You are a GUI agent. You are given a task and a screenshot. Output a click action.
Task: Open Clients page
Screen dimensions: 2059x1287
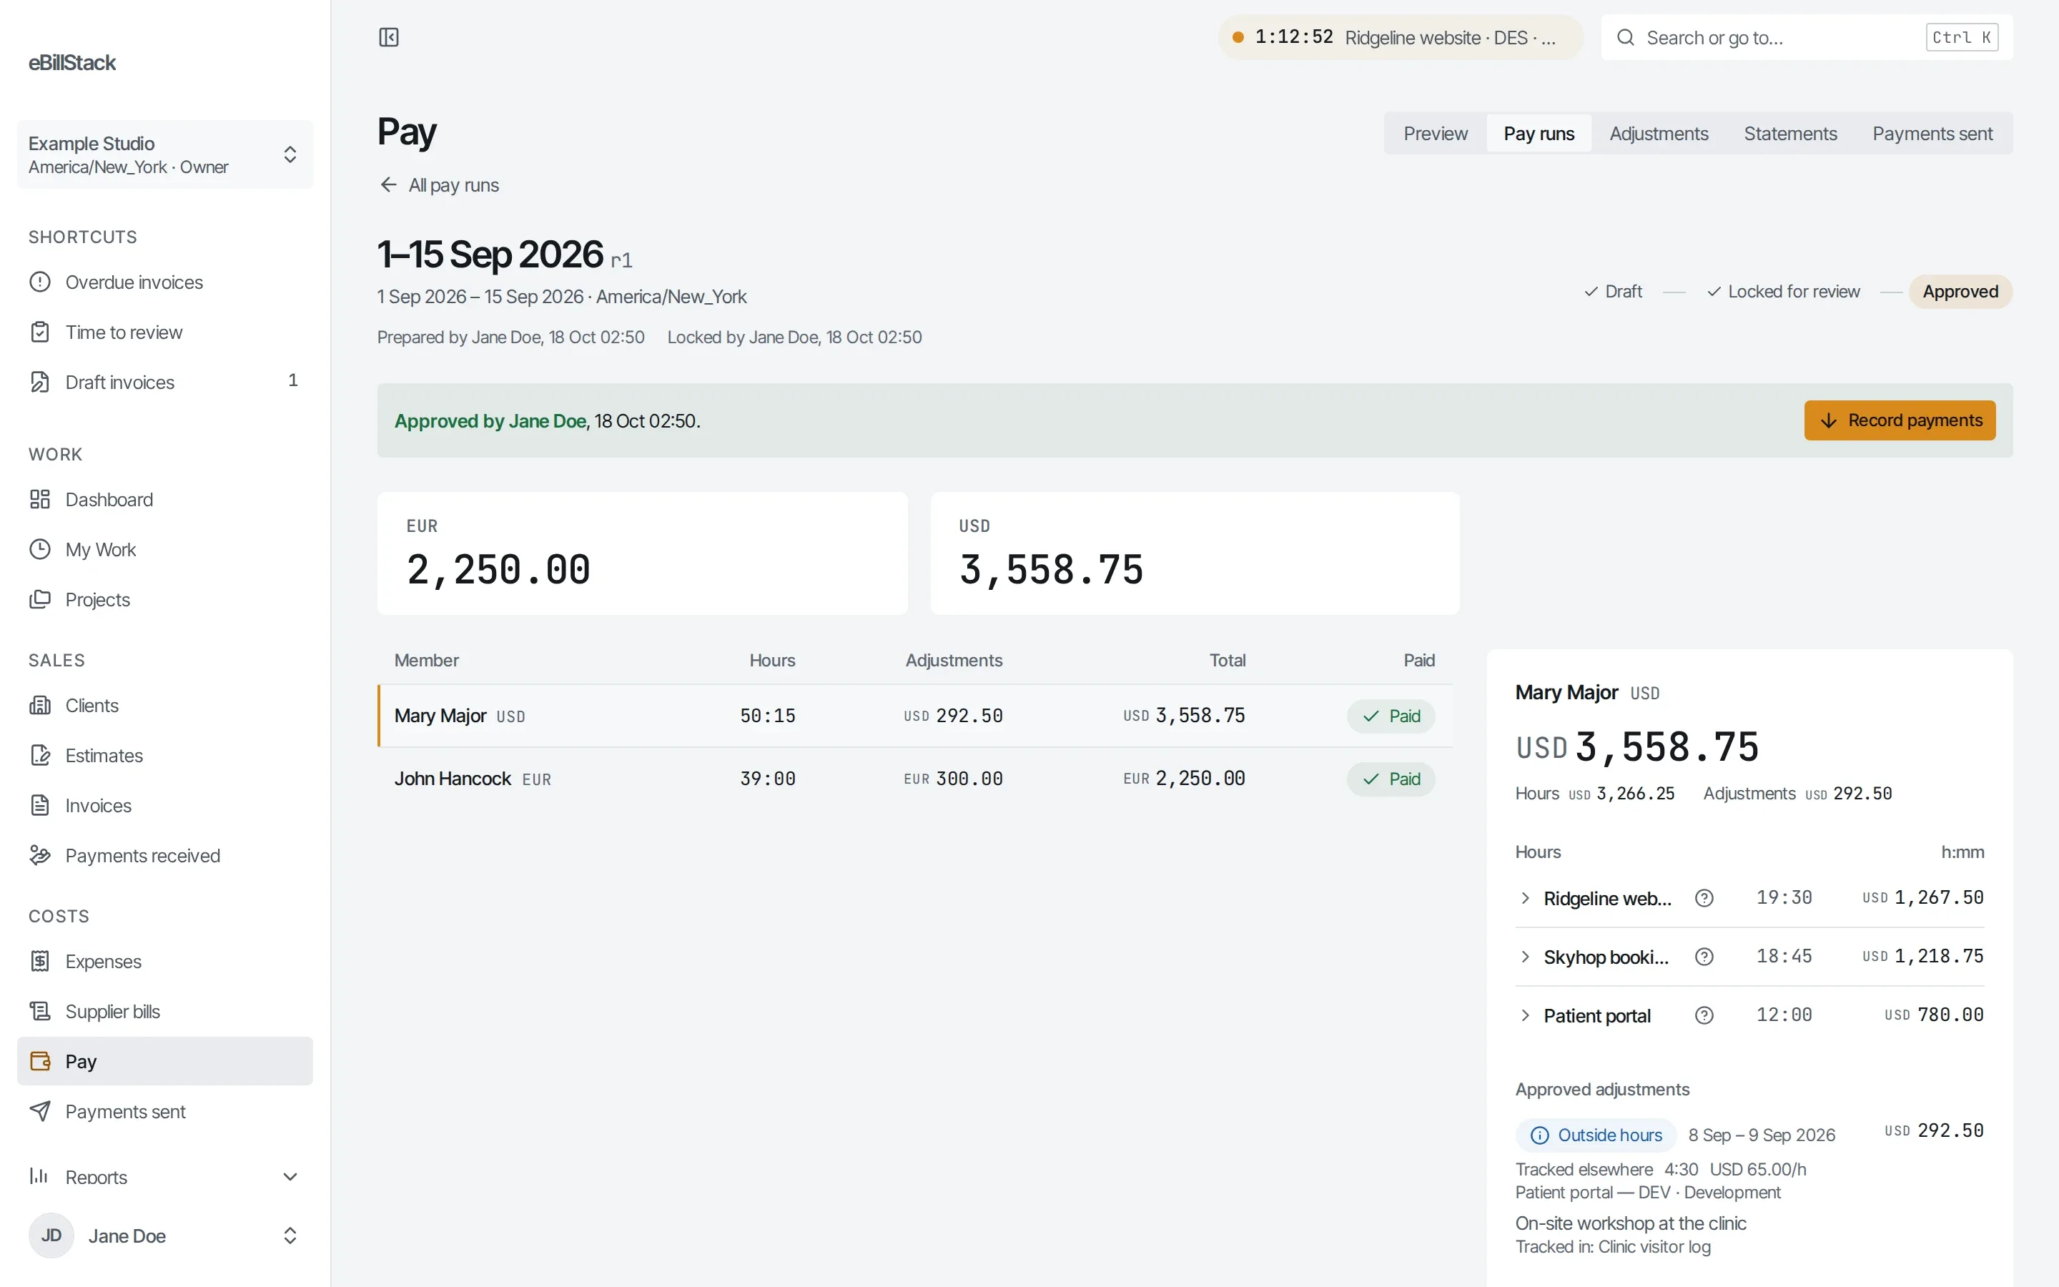pos(165,706)
